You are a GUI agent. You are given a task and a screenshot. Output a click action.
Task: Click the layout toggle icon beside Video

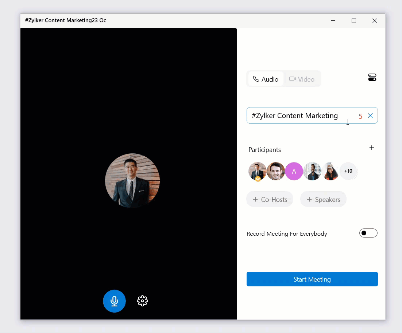[372, 77]
